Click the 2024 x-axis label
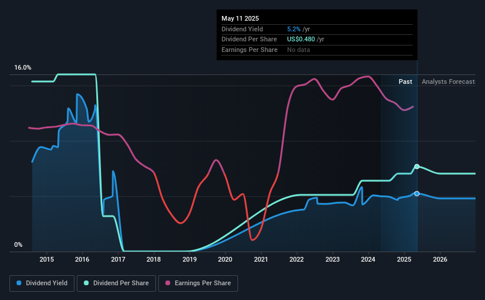 click(x=368, y=259)
